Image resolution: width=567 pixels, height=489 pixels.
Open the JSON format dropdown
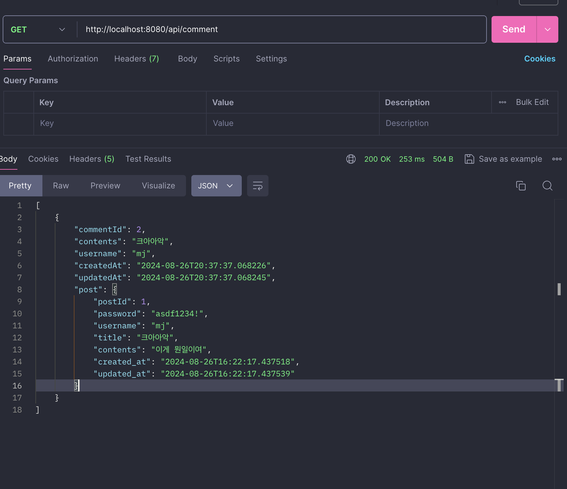click(x=216, y=186)
